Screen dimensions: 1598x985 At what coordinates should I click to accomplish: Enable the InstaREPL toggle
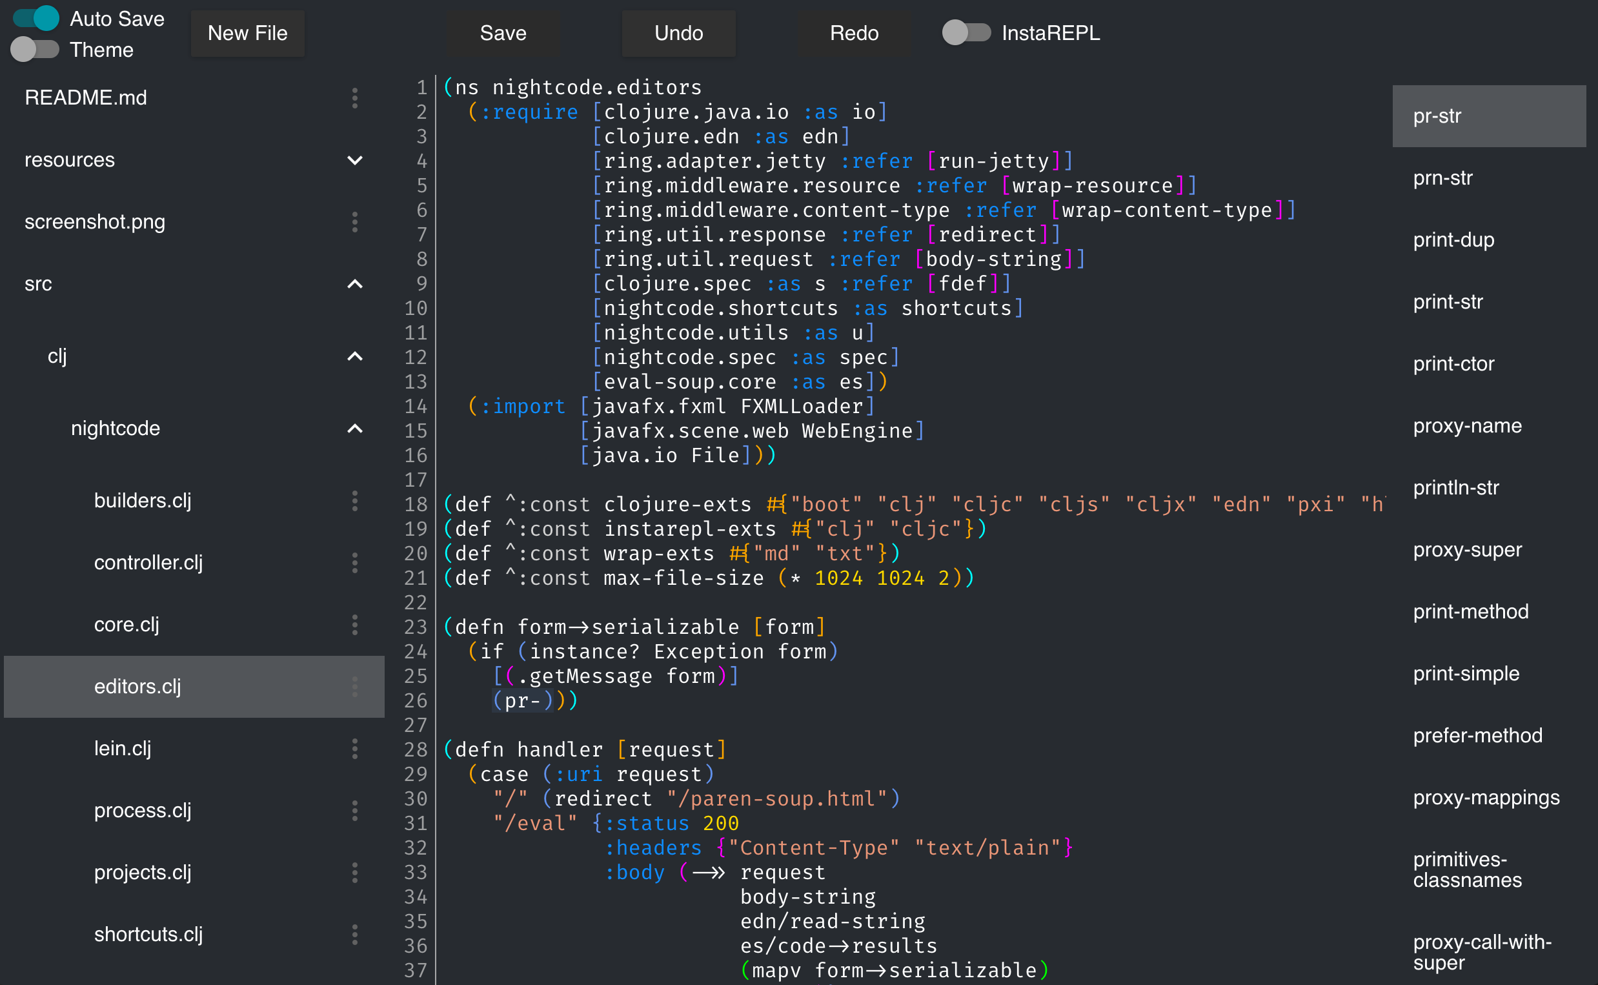pyautogui.click(x=966, y=32)
